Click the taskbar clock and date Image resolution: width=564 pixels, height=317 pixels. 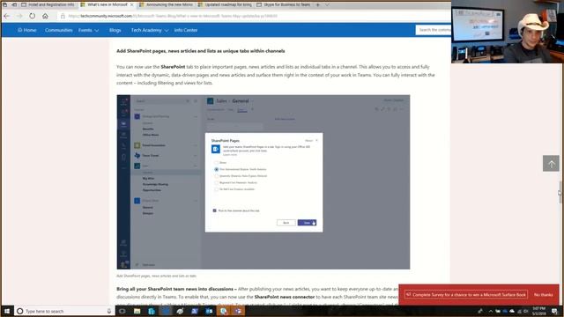click(538, 311)
